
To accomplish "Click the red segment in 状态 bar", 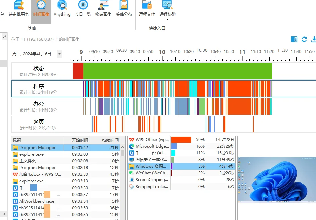I will click(x=78, y=71).
